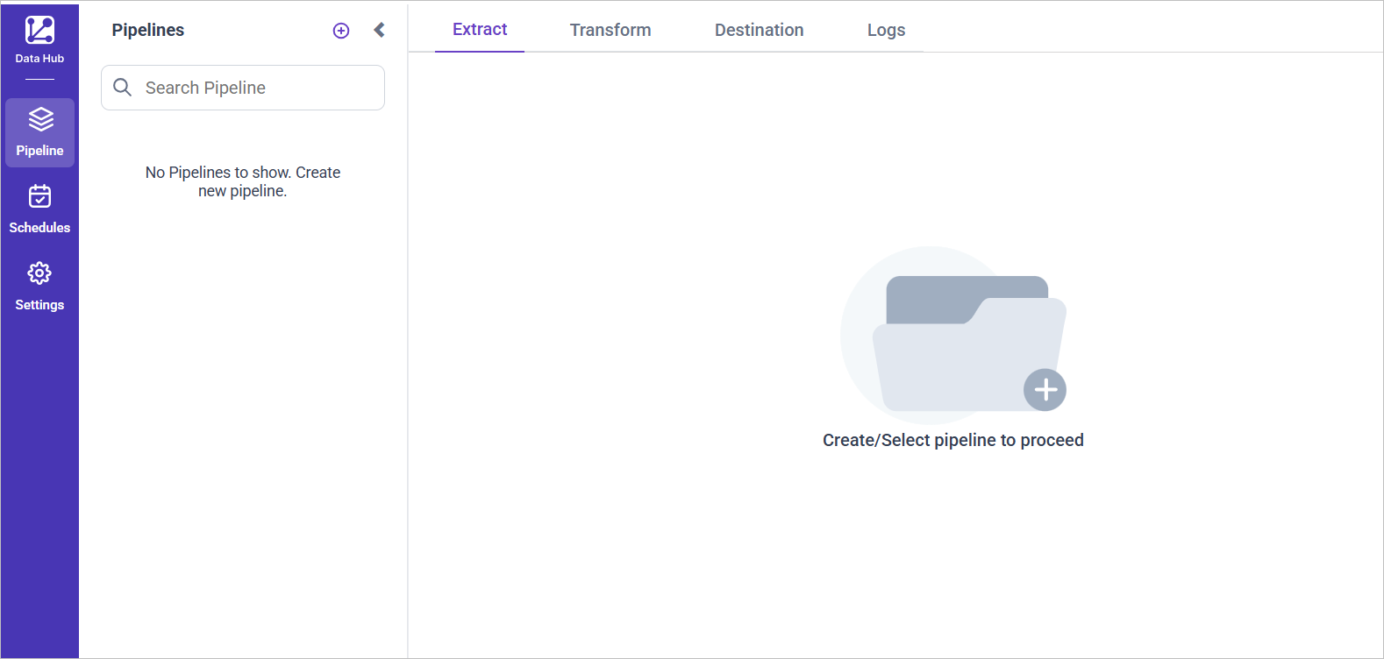The image size is (1384, 659).
Task: Open the Settings gear icon
Action: tap(39, 273)
